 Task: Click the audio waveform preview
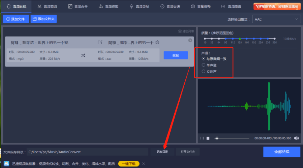(x=249, y=106)
